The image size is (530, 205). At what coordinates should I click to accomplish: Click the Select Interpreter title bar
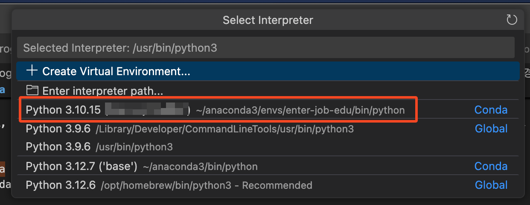point(268,20)
